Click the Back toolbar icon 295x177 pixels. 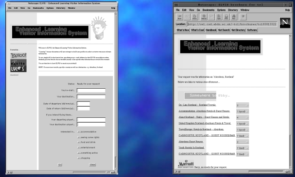(180, 17)
